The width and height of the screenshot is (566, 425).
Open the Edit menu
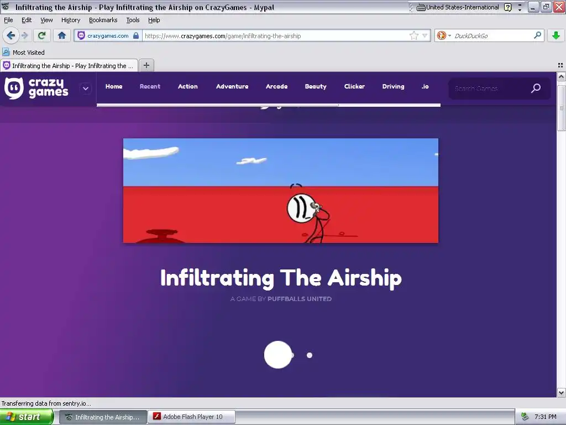pyautogui.click(x=27, y=20)
